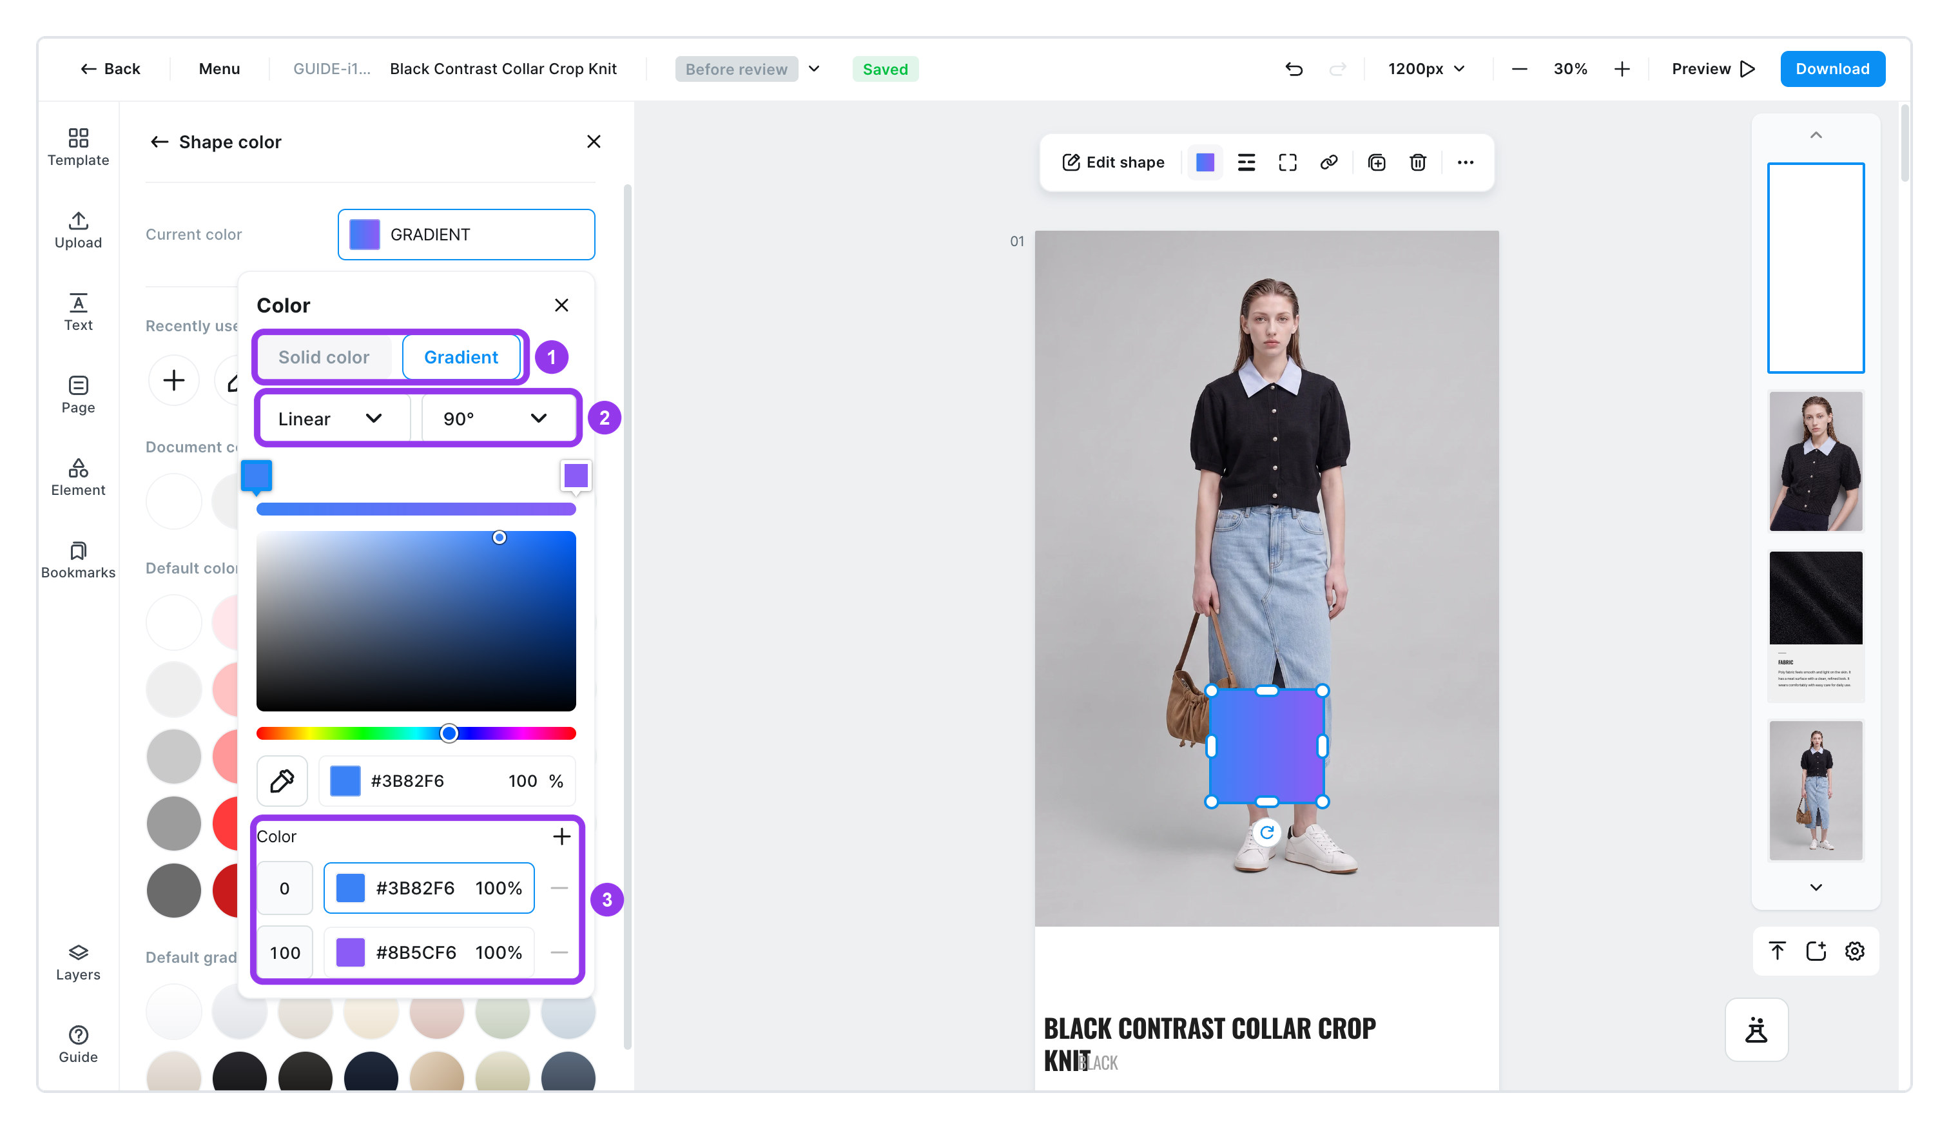
Task: Click Edit shape button
Action: pyautogui.click(x=1113, y=162)
